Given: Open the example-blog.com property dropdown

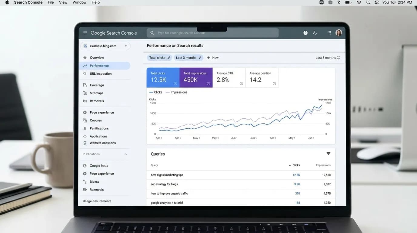Looking at the screenshot, I should pos(105,46).
